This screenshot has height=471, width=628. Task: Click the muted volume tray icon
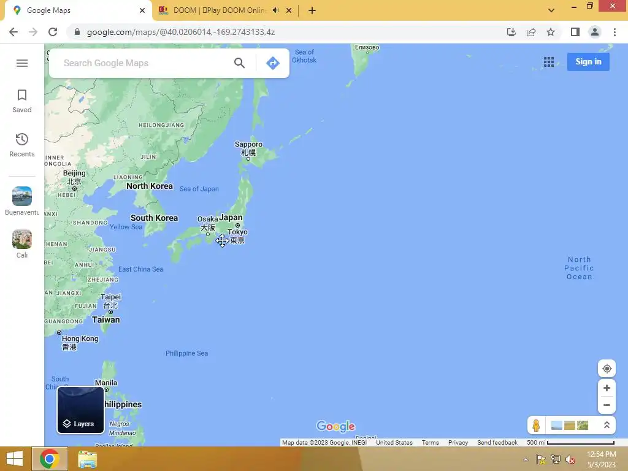570,459
